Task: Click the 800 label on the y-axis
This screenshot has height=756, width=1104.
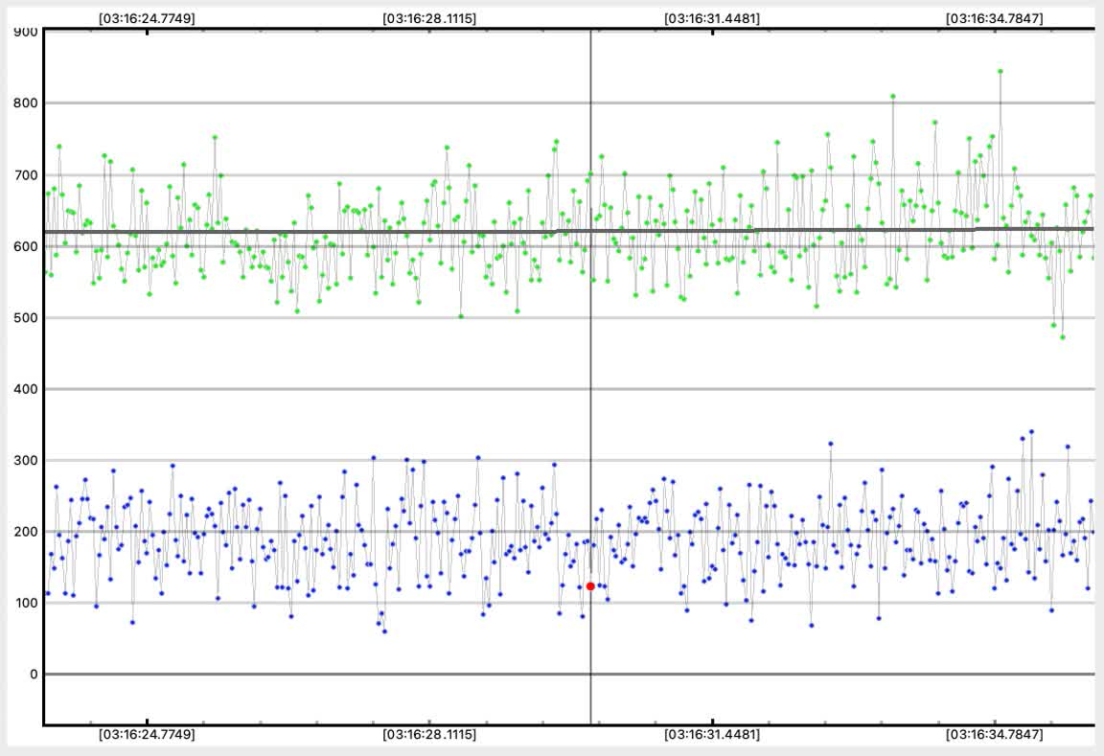Action: click(26, 103)
